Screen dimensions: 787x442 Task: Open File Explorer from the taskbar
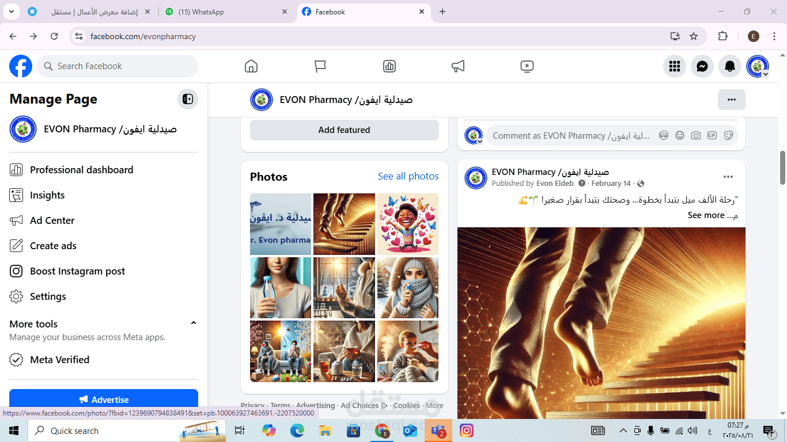pos(325,430)
